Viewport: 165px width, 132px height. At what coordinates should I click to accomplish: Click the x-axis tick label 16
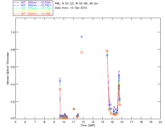pyautogui.click(x=122, y=122)
